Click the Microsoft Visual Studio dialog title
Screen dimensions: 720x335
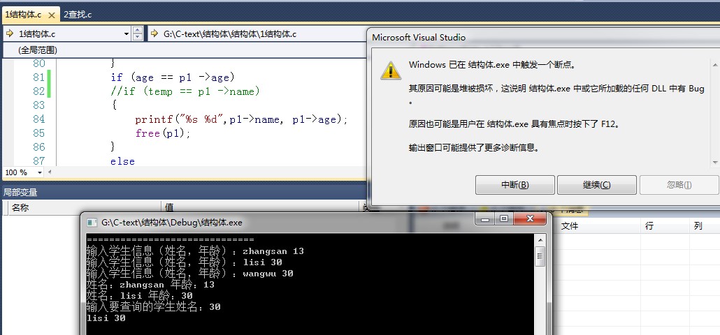tap(419, 38)
